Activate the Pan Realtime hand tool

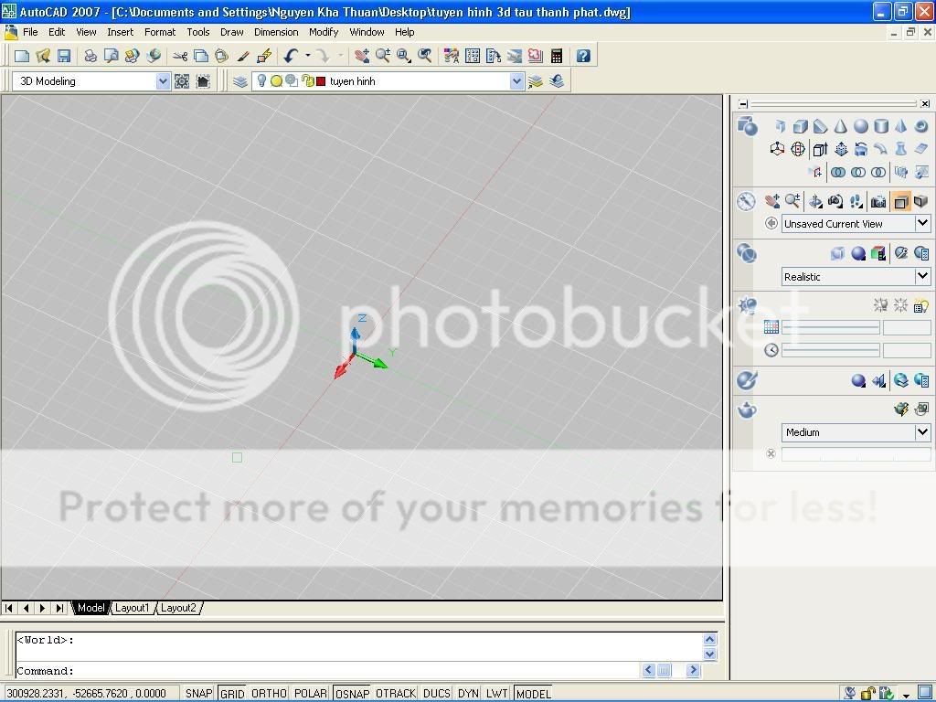[x=361, y=56]
